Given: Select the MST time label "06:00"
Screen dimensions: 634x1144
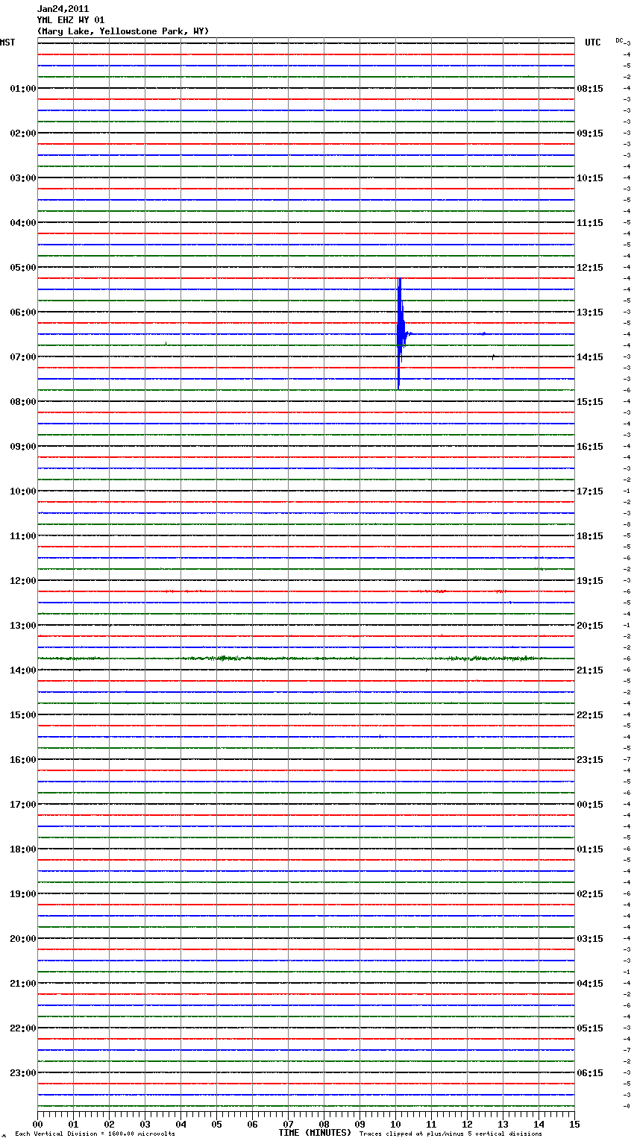Looking at the screenshot, I should tap(23, 312).
